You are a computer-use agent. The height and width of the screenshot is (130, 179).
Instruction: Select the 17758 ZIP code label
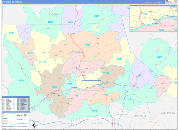coord(160,57)
